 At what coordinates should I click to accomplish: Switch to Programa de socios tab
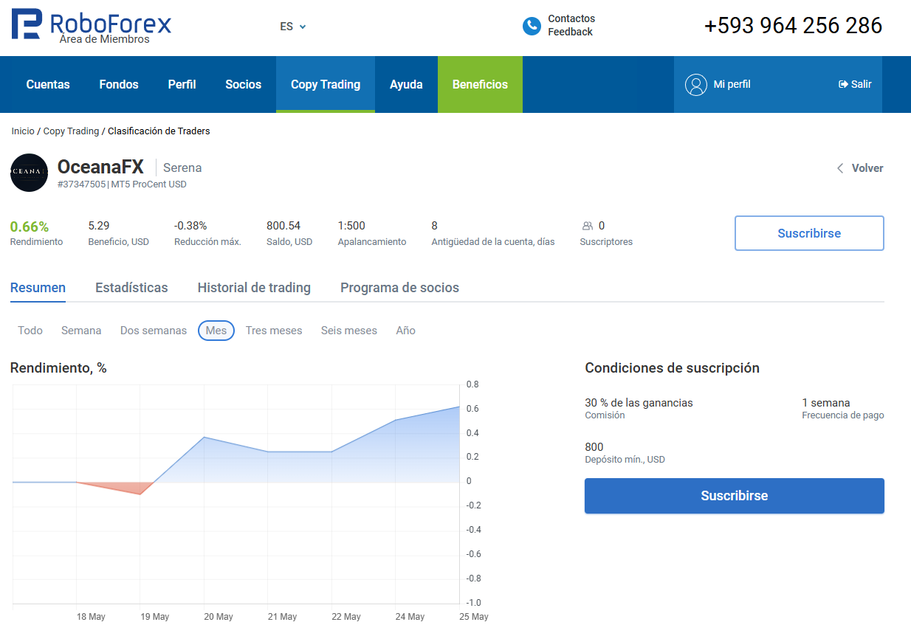click(x=399, y=288)
